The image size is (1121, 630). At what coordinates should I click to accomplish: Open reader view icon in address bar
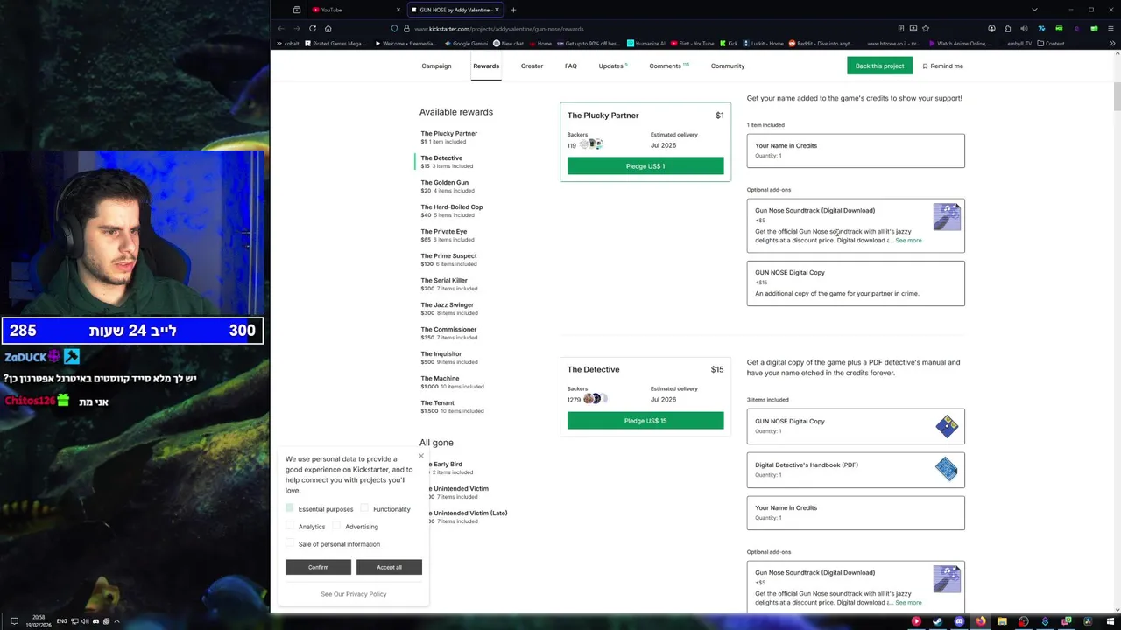(x=900, y=28)
